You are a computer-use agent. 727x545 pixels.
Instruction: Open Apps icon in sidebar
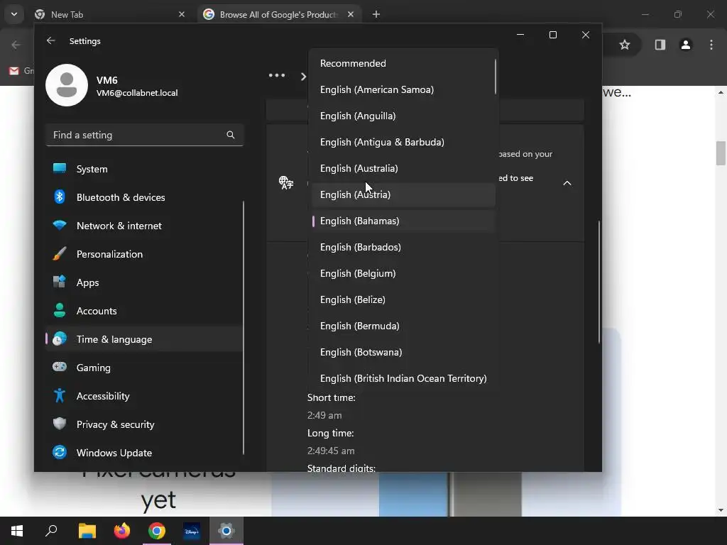tap(60, 282)
